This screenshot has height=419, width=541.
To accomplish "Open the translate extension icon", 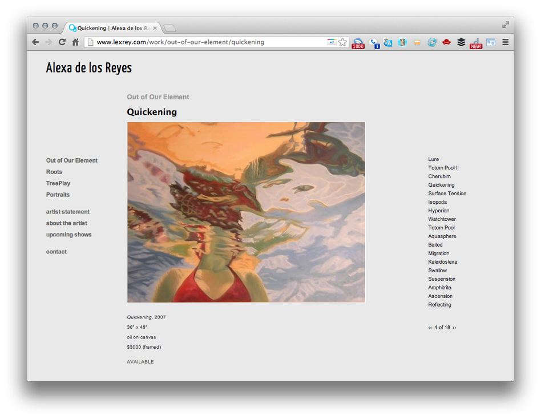I will coord(388,42).
